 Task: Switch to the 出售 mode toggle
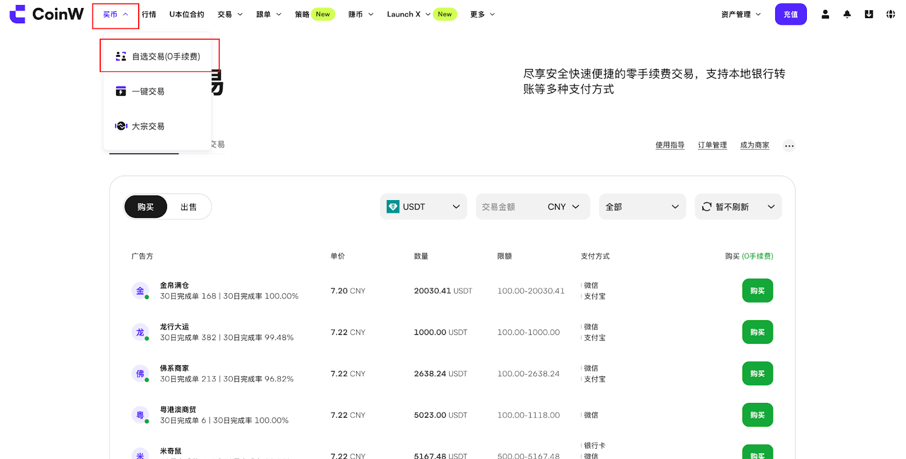pyautogui.click(x=189, y=207)
